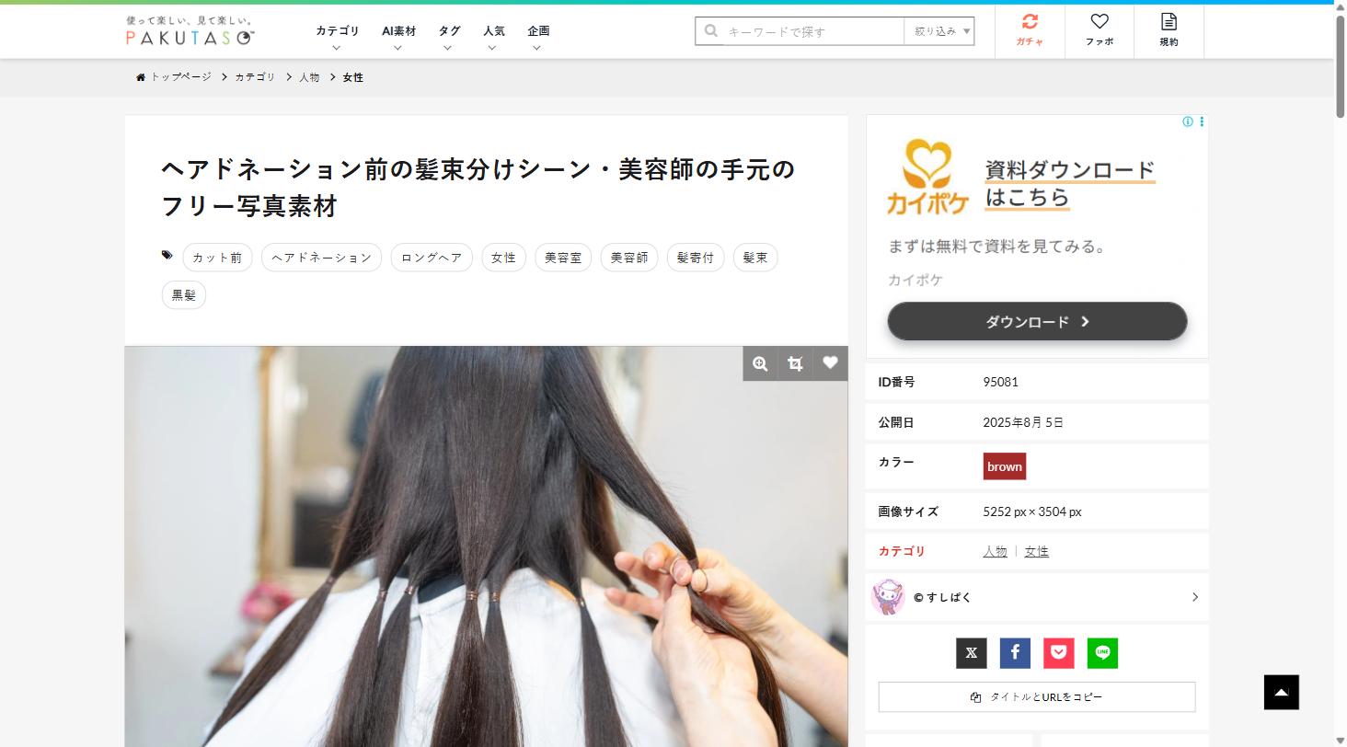1347x747 pixels.
Task: Open the 人物 category link in details
Action: click(x=995, y=551)
